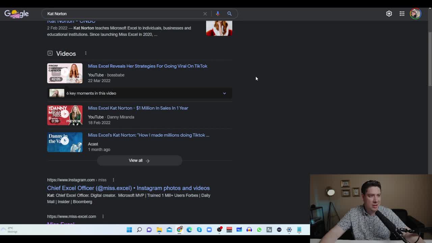Open the notepad icon in taskbar

pos(299,230)
